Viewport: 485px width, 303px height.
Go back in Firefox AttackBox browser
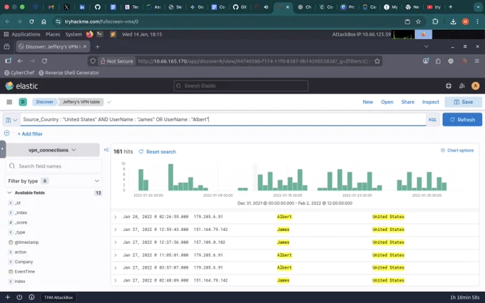(x=20, y=61)
